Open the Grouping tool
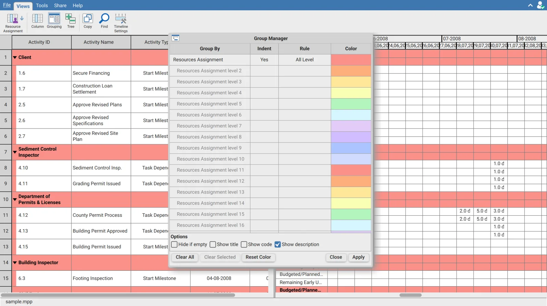547x306 pixels. point(54,21)
